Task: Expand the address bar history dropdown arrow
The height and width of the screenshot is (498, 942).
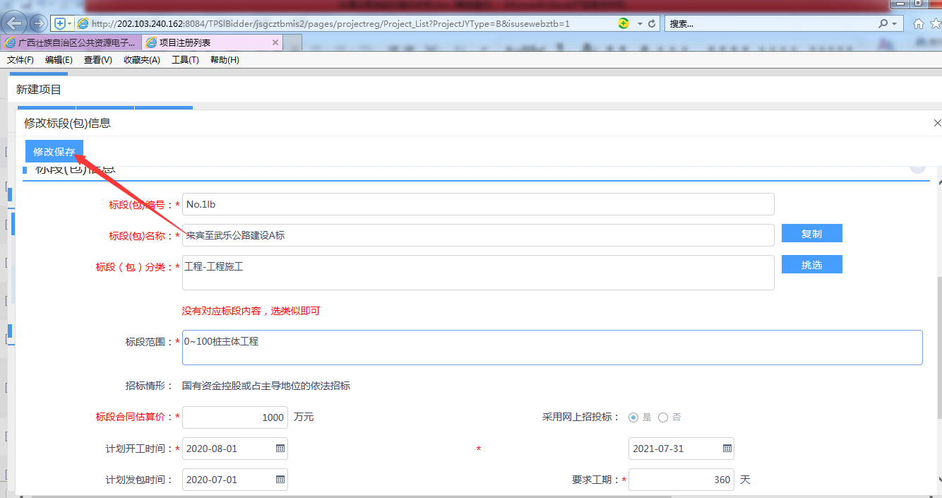Action: [x=640, y=23]
